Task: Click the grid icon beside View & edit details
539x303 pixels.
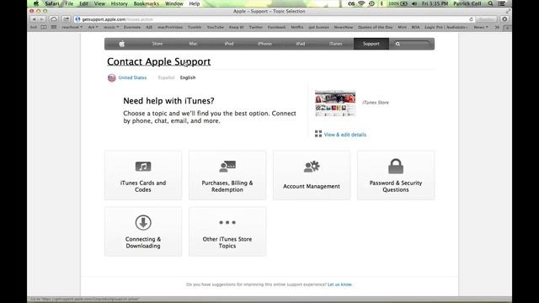Action: coord(318,134)
